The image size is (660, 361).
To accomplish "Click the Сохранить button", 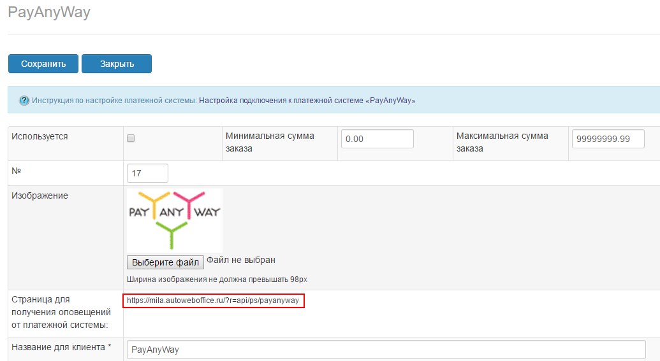I will pos(43,64).
